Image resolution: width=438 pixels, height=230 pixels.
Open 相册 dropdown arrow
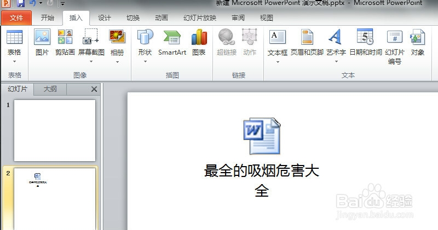[117, 62]
